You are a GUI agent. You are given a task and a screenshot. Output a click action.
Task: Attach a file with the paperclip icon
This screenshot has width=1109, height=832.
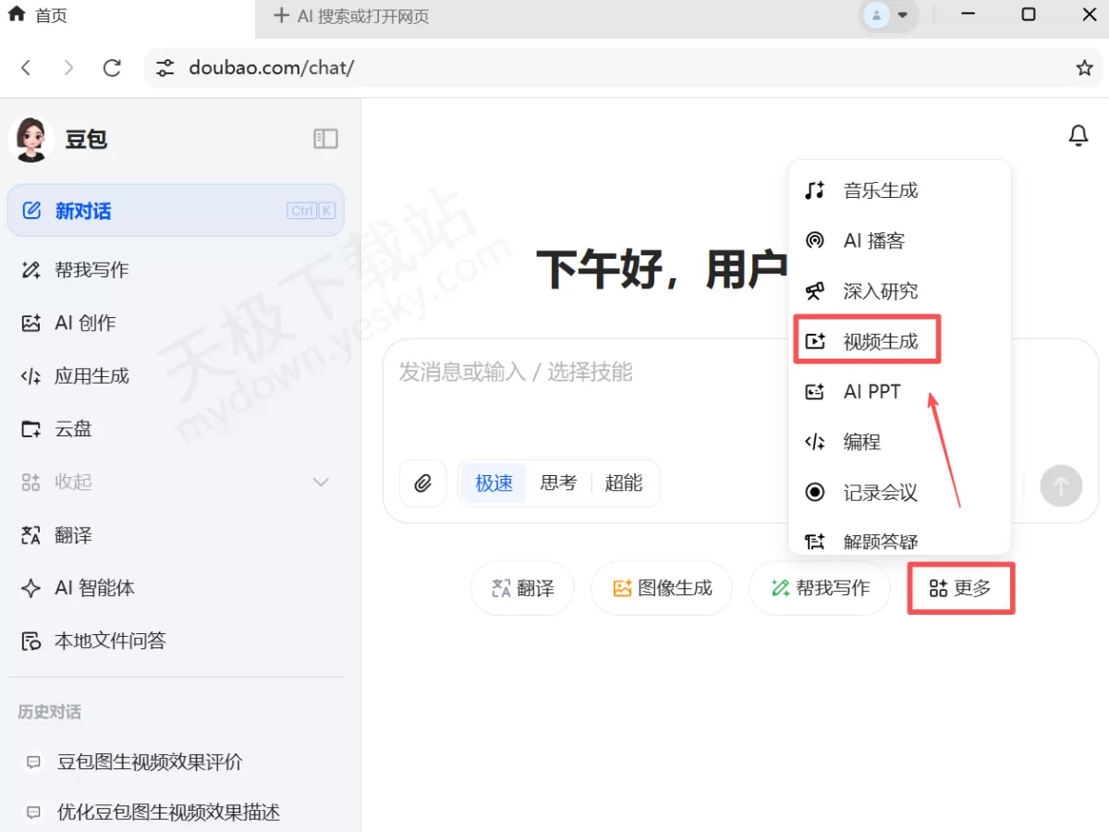point(423,483)
